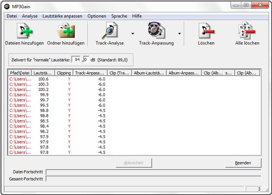Sort by Clipping column header
Screen dimensions: 272x195
(64, 73)
